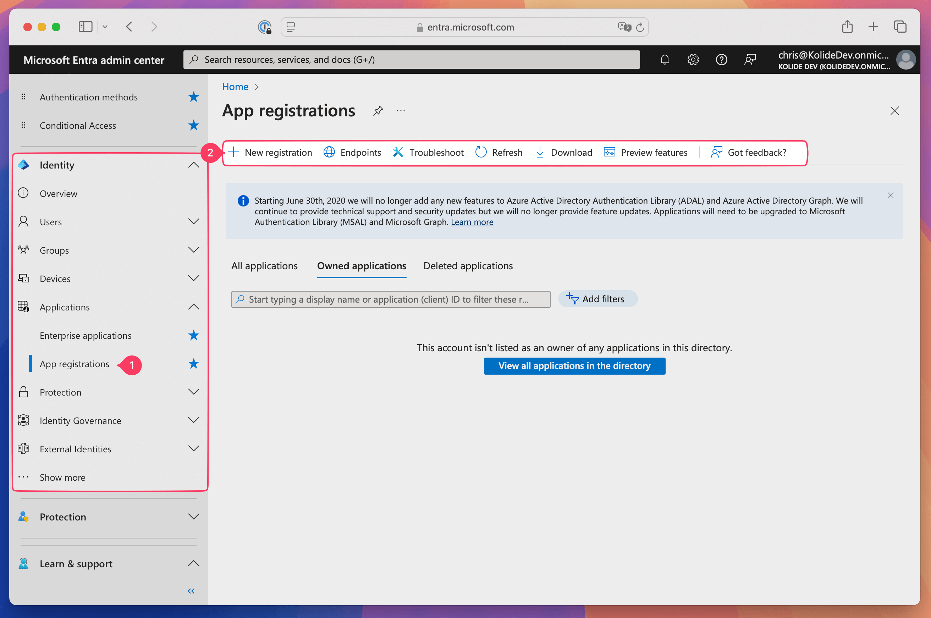
Task: Click the display name filter search box
Action: point(390,299)
